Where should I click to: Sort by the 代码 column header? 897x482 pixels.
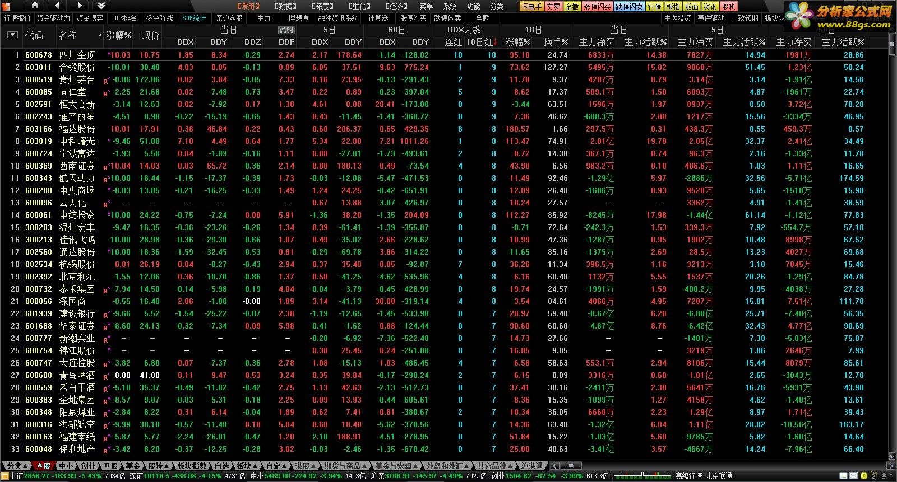point(34,35)
